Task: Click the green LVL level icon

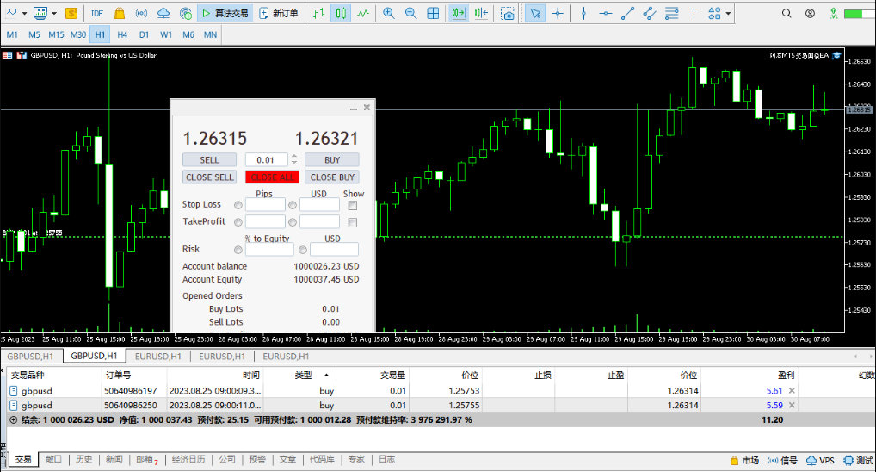Action: pos(834,13)
